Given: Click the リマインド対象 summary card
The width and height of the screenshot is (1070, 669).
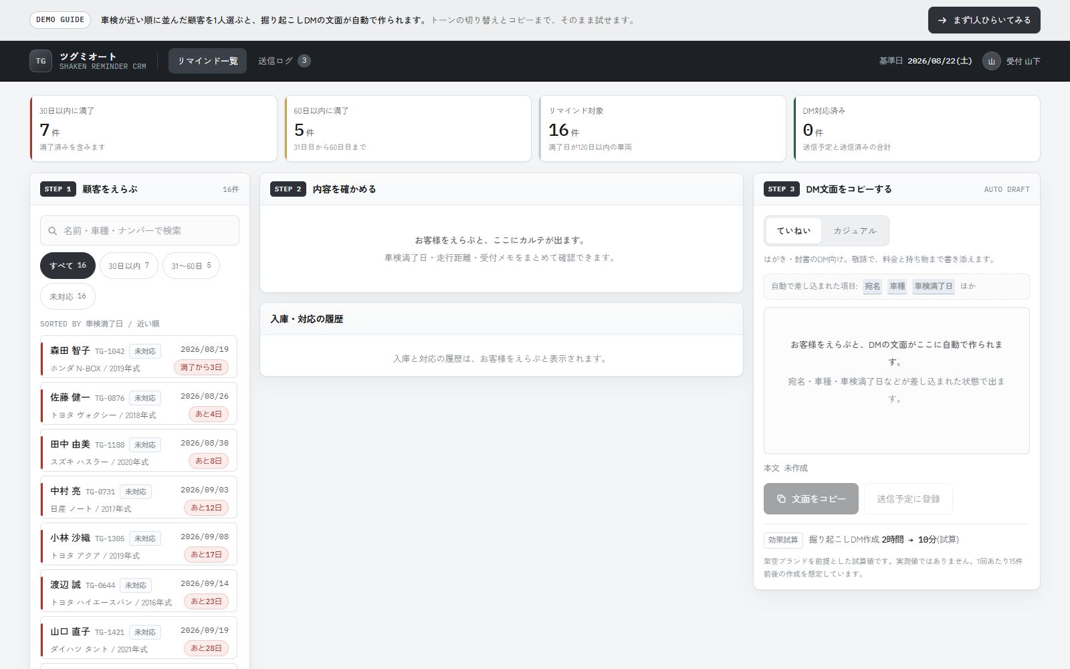Looking at the screenshot, I should (x=663, y=128).
